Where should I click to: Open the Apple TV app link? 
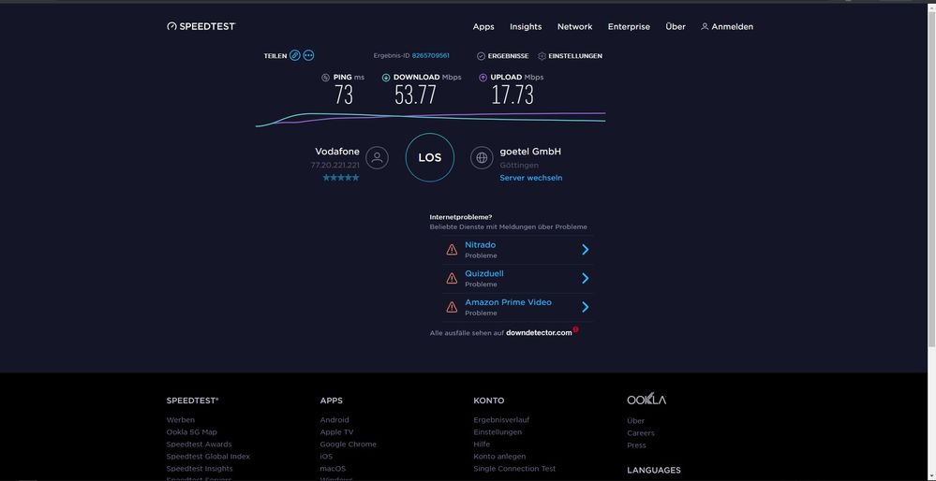point(336,432)
